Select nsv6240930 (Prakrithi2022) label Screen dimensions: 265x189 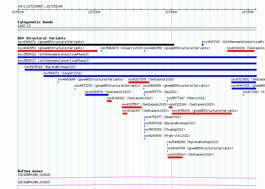tap(167, 136)
